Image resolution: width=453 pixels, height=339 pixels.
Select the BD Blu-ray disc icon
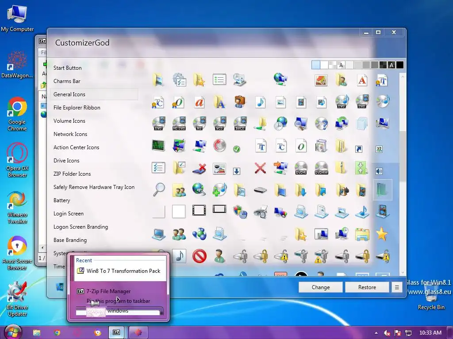pyautogui.click(x=200, y=124)
